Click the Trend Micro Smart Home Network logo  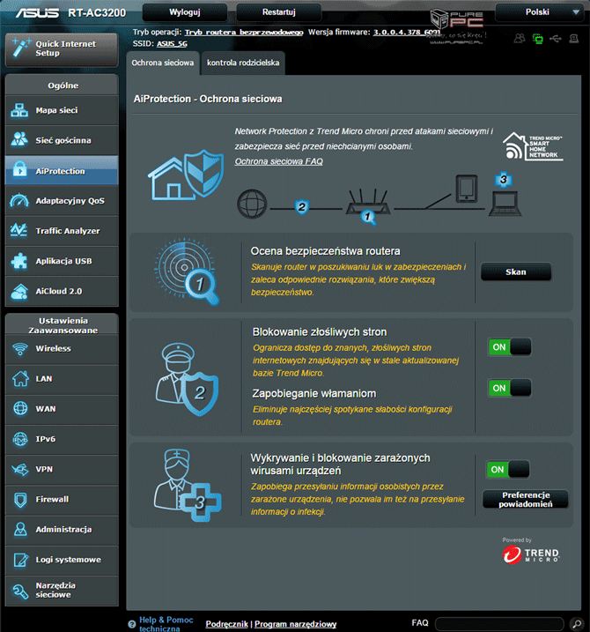coord(533,146)
